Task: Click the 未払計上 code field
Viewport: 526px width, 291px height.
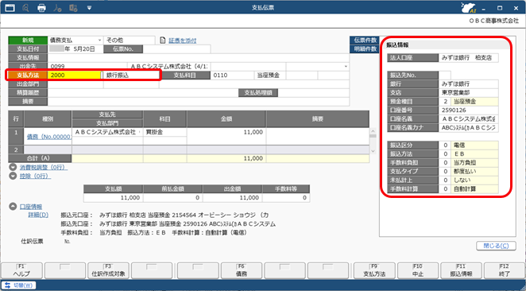Action: pos(445,180)
